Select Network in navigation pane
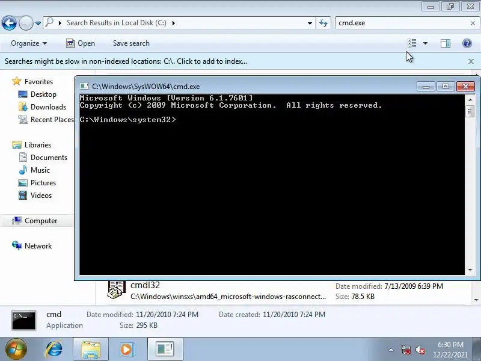Image resolution: width=481 pixels, height=361 pixels. coord(38,246)
